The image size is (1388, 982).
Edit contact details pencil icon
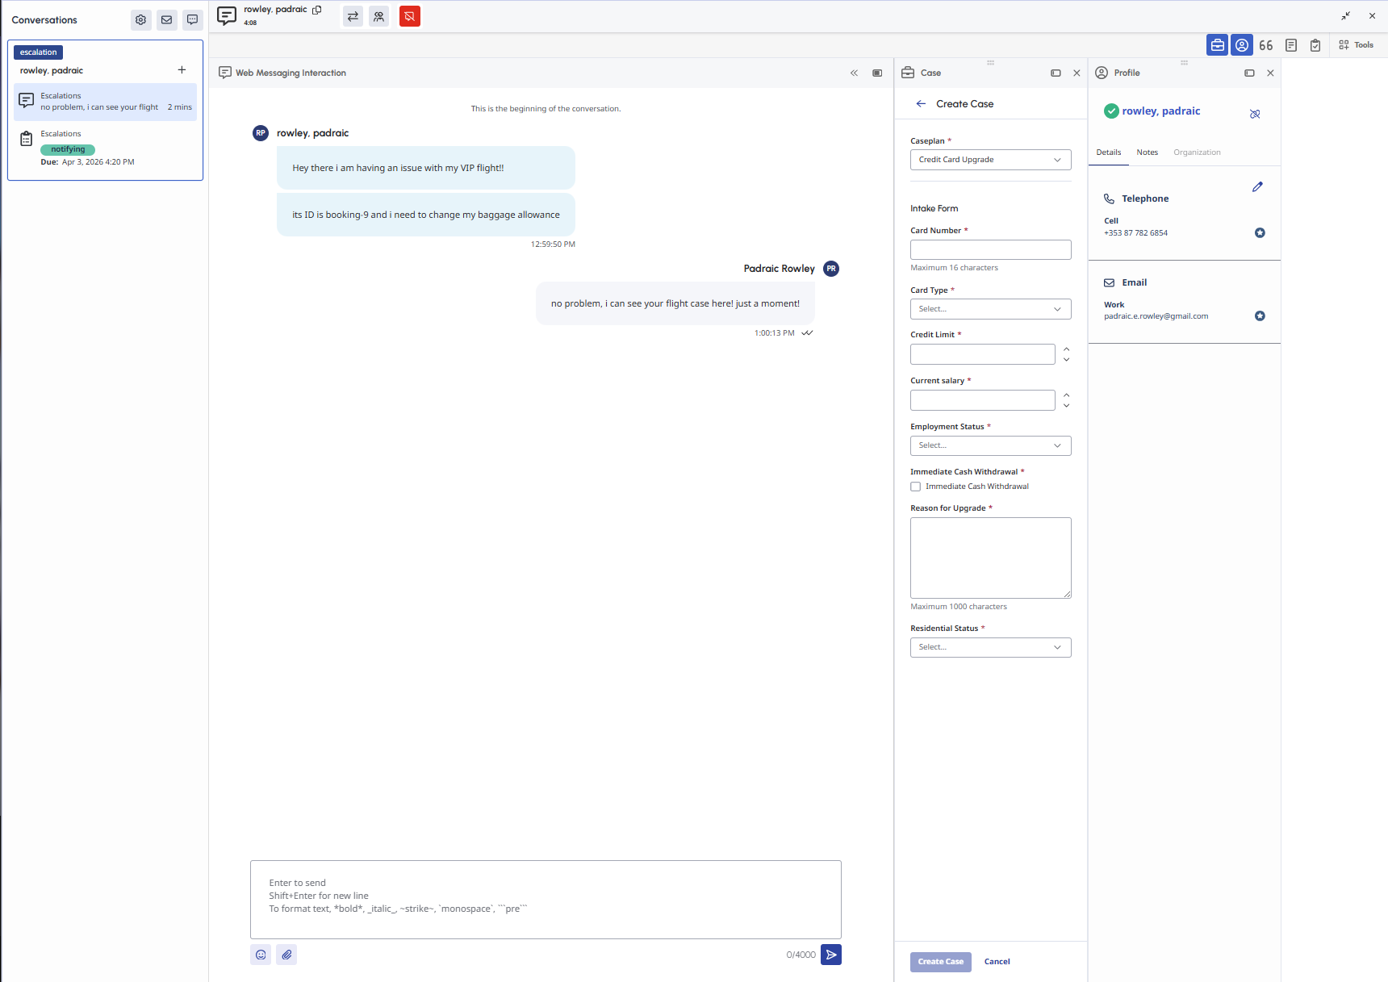1257,187
